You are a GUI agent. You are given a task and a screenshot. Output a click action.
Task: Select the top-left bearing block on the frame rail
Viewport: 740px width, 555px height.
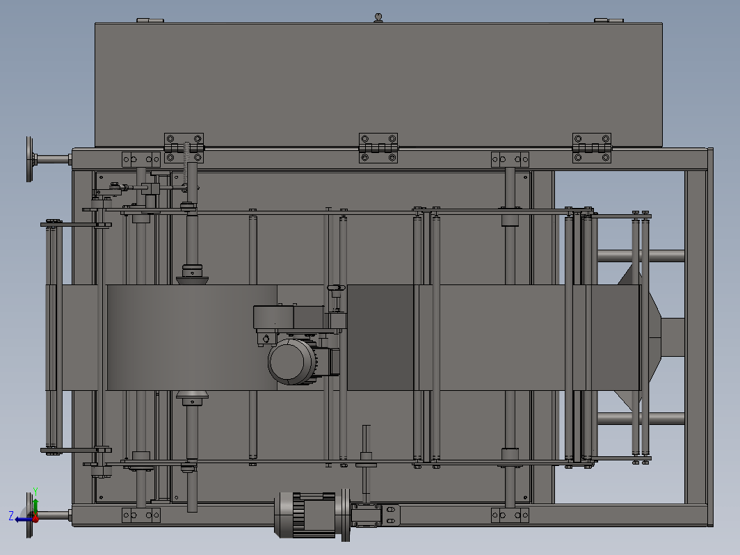(141, 159)
